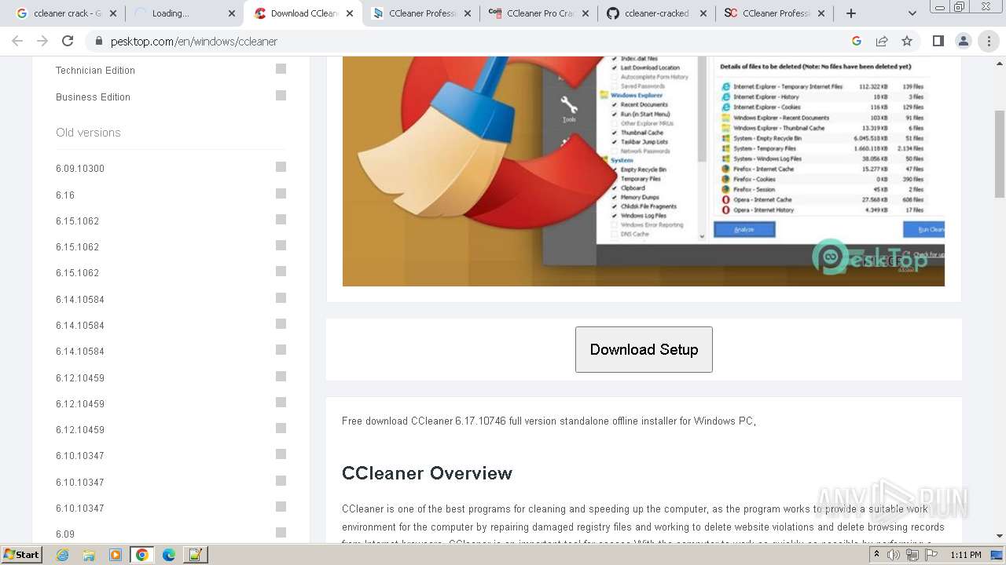
Task: Click the 'Old versions' heading
Action: tap(88, 132)
